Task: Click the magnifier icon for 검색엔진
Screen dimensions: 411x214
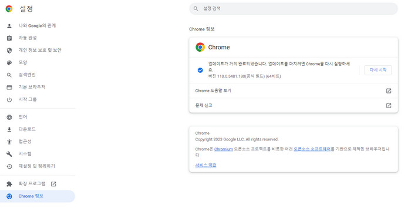Action: point(9,75)
